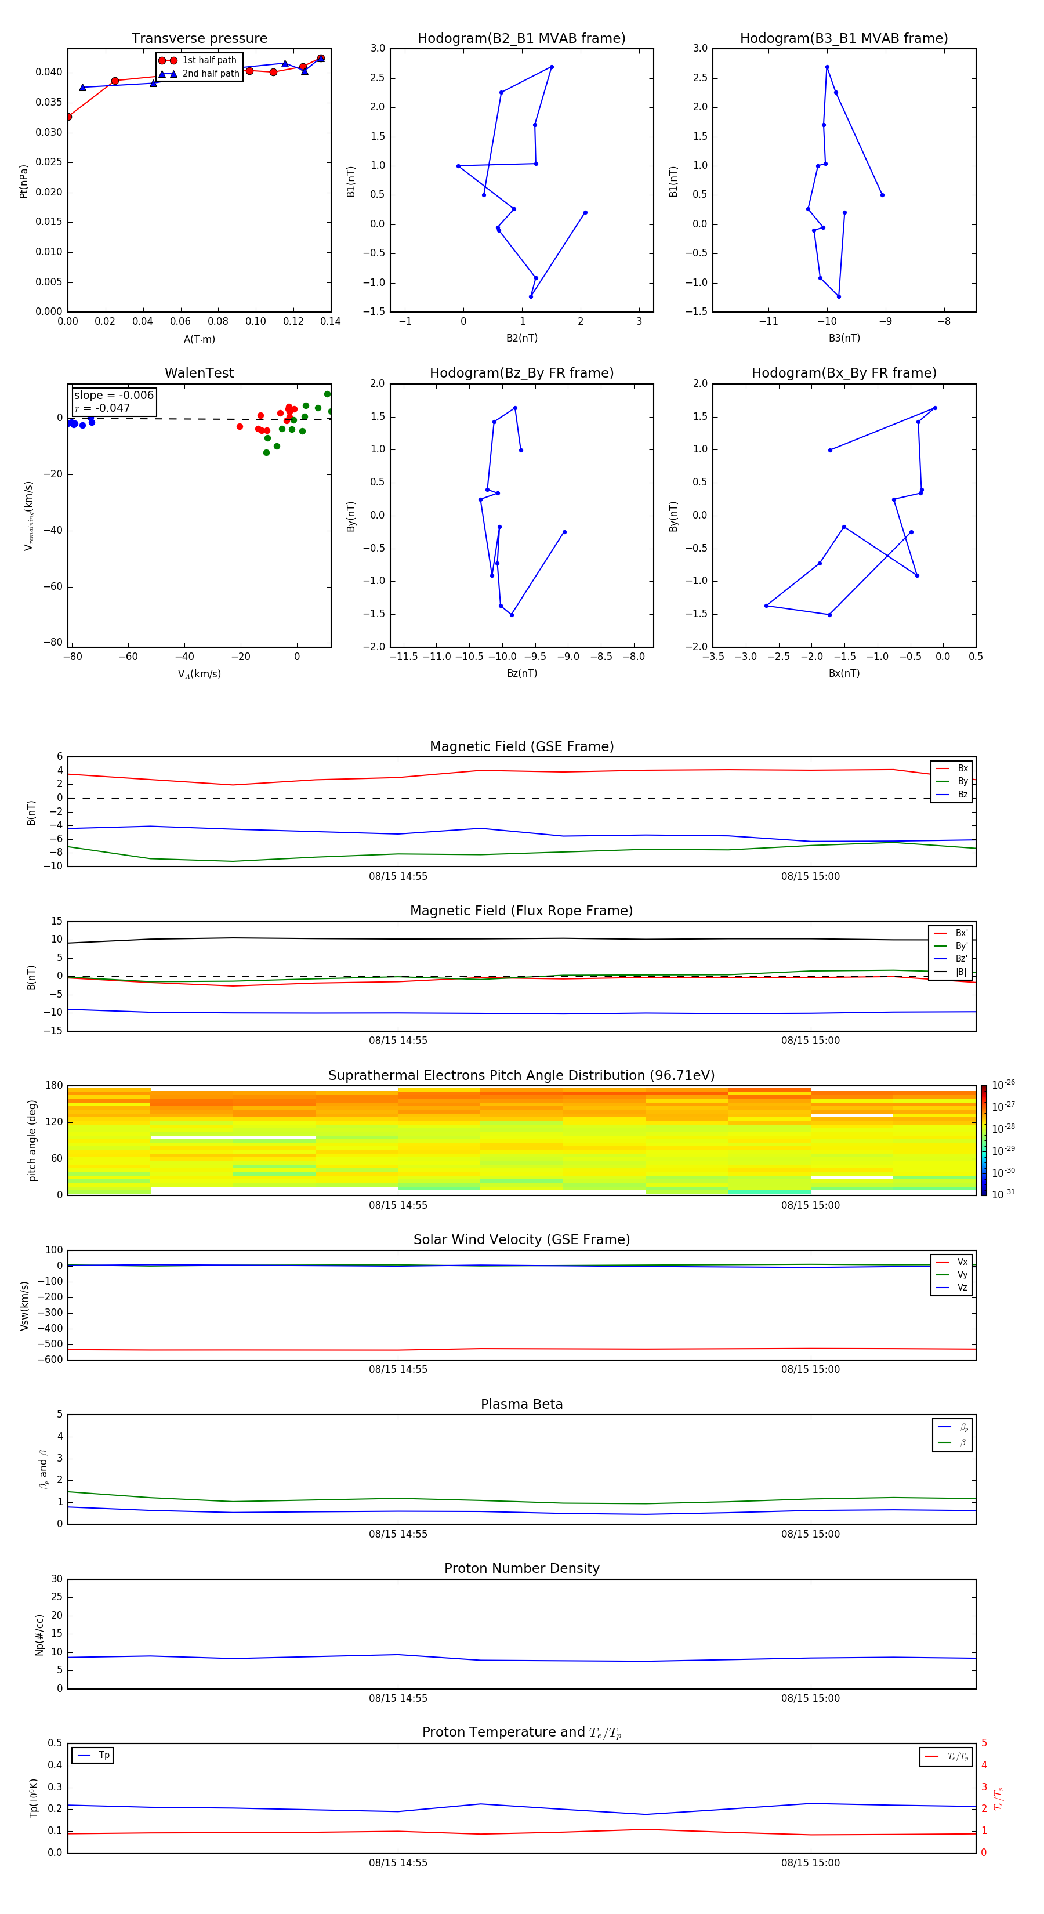The image size is (1044, 1914).
Task: Click the 'Magnetic Field (Flux Rope Frame)' title
Action: (521, 911)
